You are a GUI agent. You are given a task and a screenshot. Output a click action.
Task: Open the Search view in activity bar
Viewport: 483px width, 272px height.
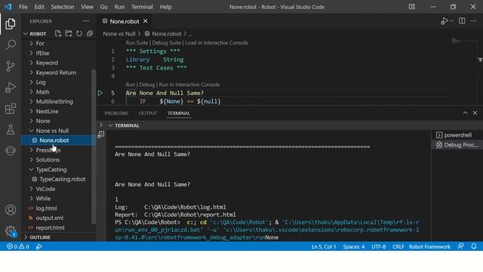(10, 45)
